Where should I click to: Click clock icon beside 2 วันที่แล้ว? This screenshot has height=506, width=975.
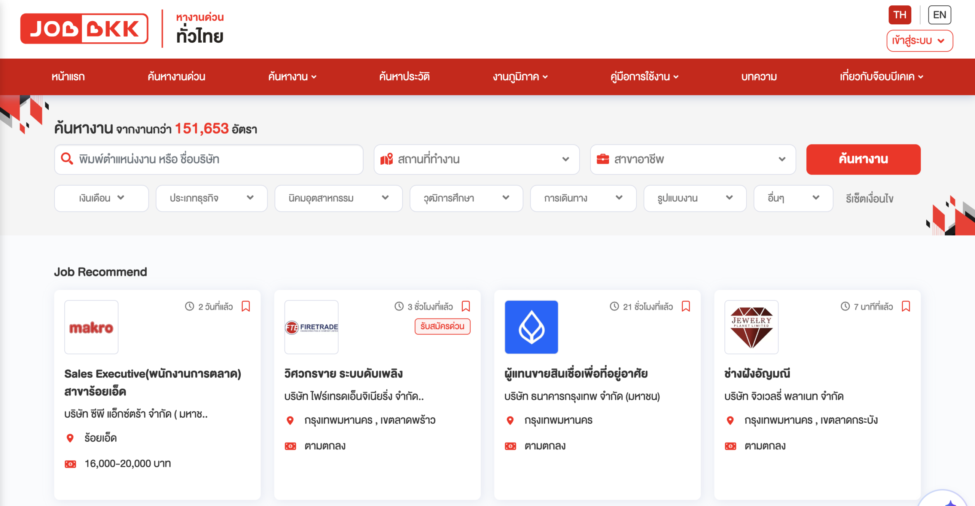pyautogui.click(x=190, y=306)
